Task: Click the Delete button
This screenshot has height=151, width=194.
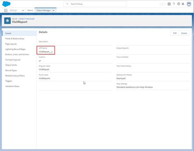Action: (x=184, y=33)
